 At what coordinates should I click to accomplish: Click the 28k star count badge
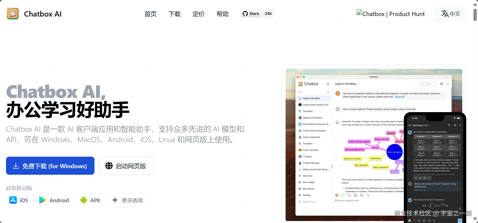coord(268,14)
